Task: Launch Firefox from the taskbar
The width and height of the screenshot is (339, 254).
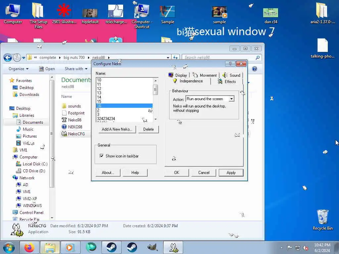Action: coord(29,247)
